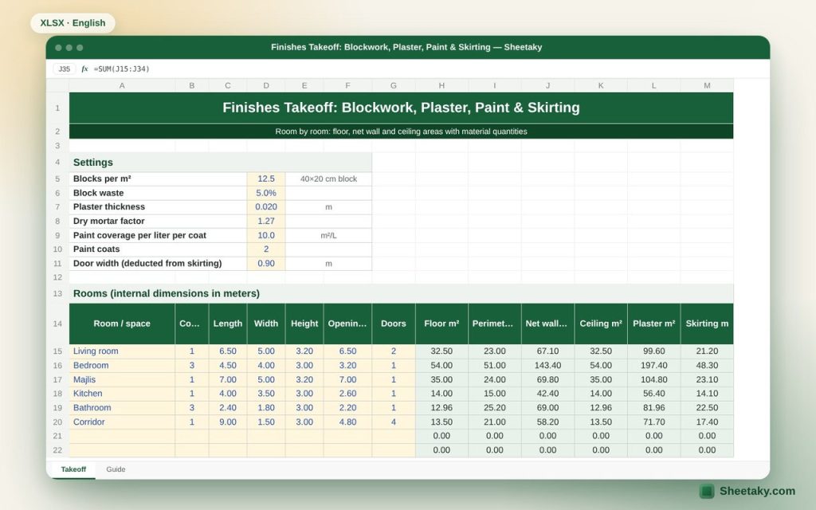Select column M header
Screen dimensions: 816x510
pos(707,85)
